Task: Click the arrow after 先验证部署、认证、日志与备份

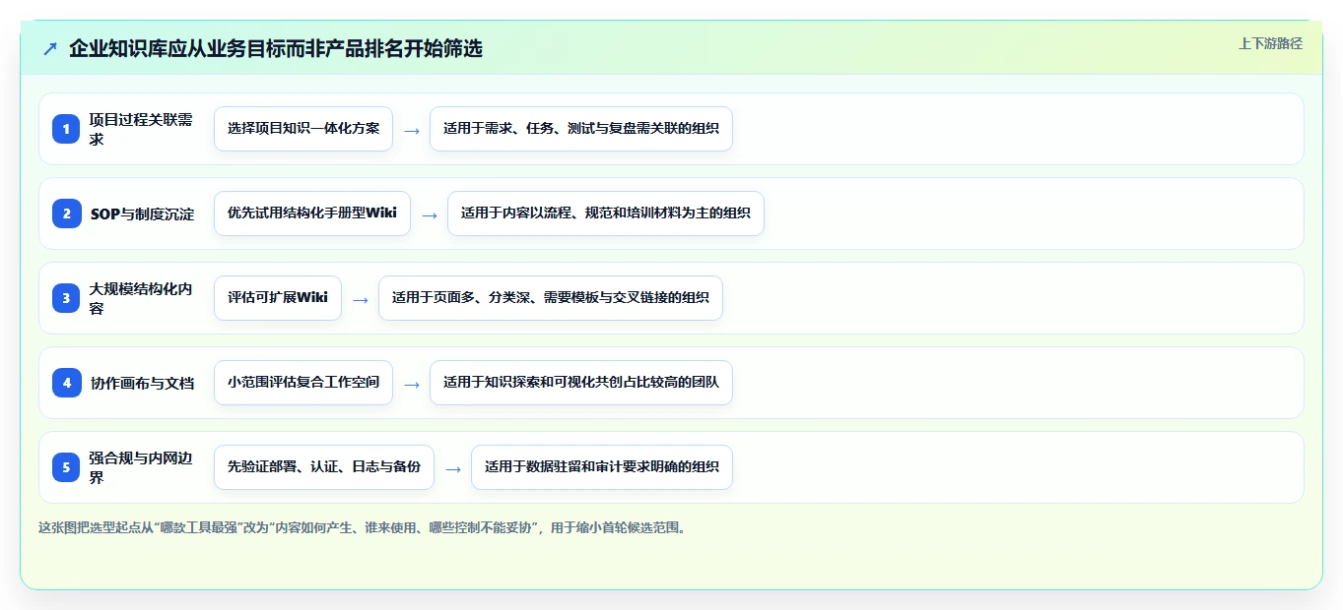Action: tap(453, 468)
